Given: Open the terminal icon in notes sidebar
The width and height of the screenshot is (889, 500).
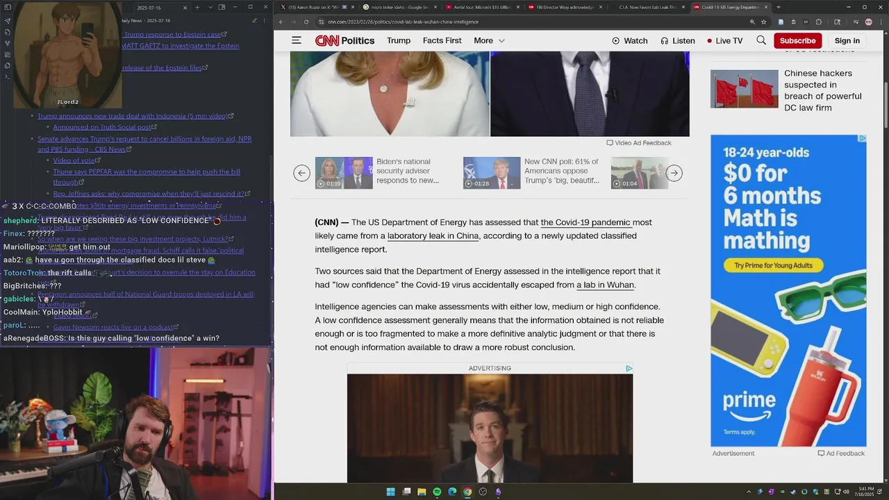Looking at the screenshot, I should (8, 76).
